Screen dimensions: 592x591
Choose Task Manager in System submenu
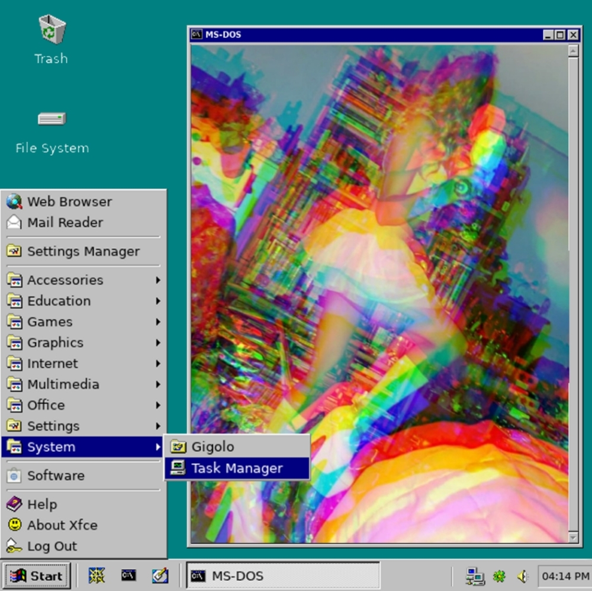coord(237,468)
